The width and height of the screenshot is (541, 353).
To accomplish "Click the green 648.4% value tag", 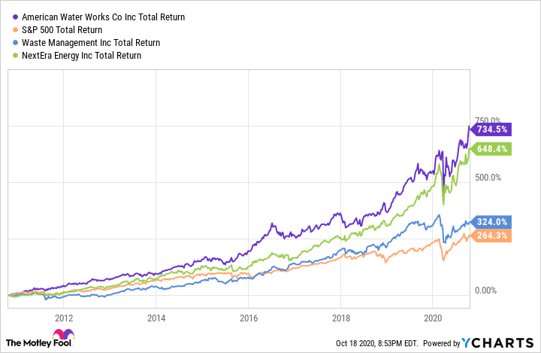I will pyautogui.click(x=493, y=148).
